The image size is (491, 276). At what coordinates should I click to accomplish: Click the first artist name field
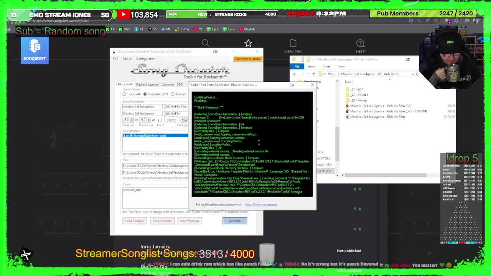point(142,107)
